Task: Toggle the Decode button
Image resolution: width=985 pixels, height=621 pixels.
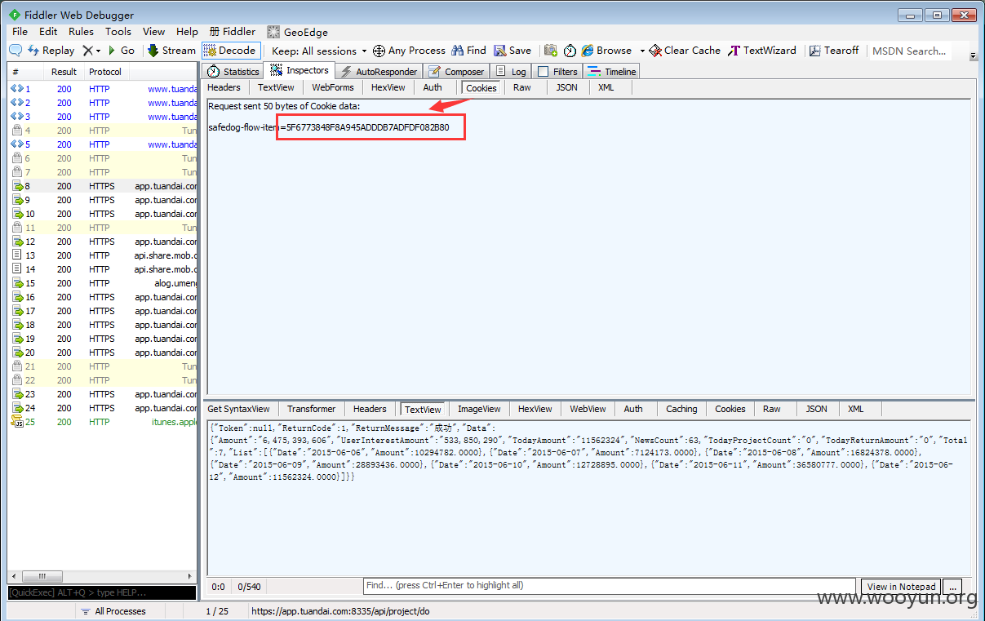Action: pos(231,51)
